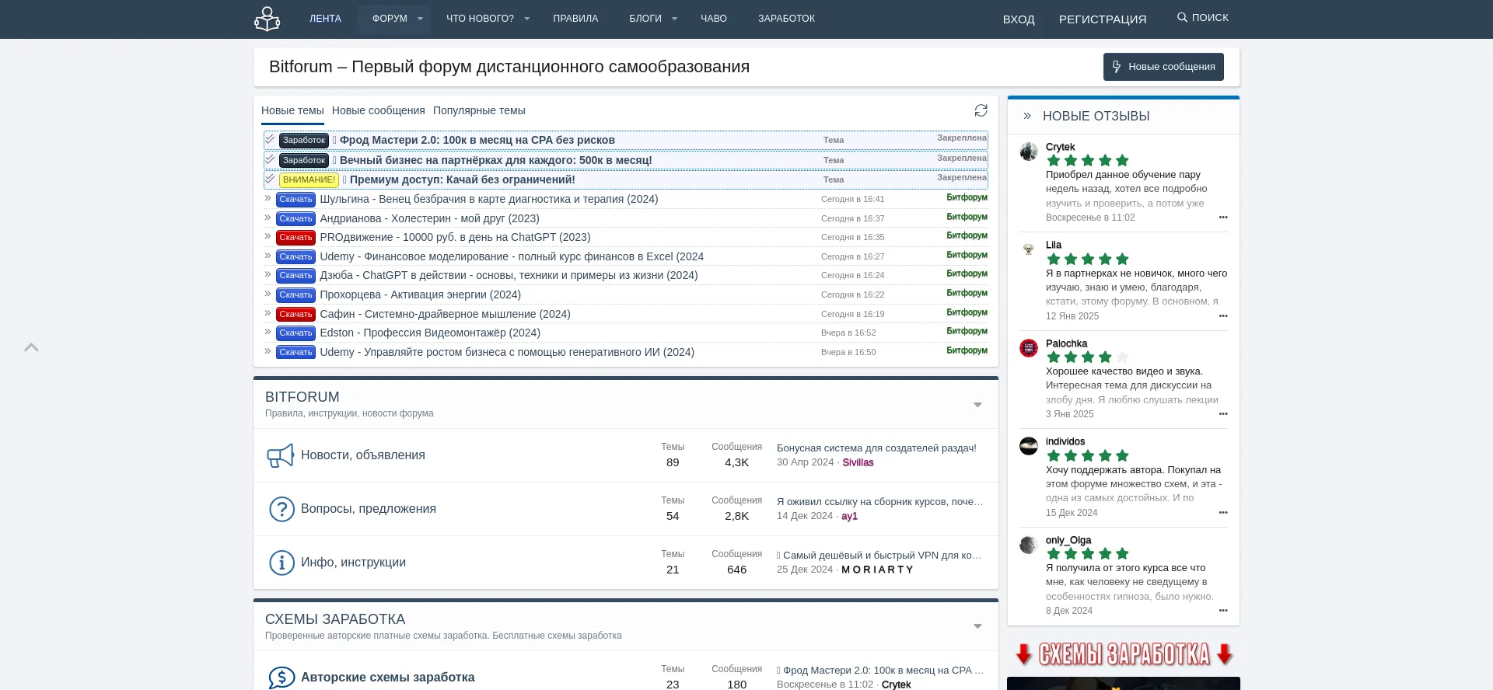Expand the ЧТО НОВОГО? dropdown arrow

[x=526, y=19]
